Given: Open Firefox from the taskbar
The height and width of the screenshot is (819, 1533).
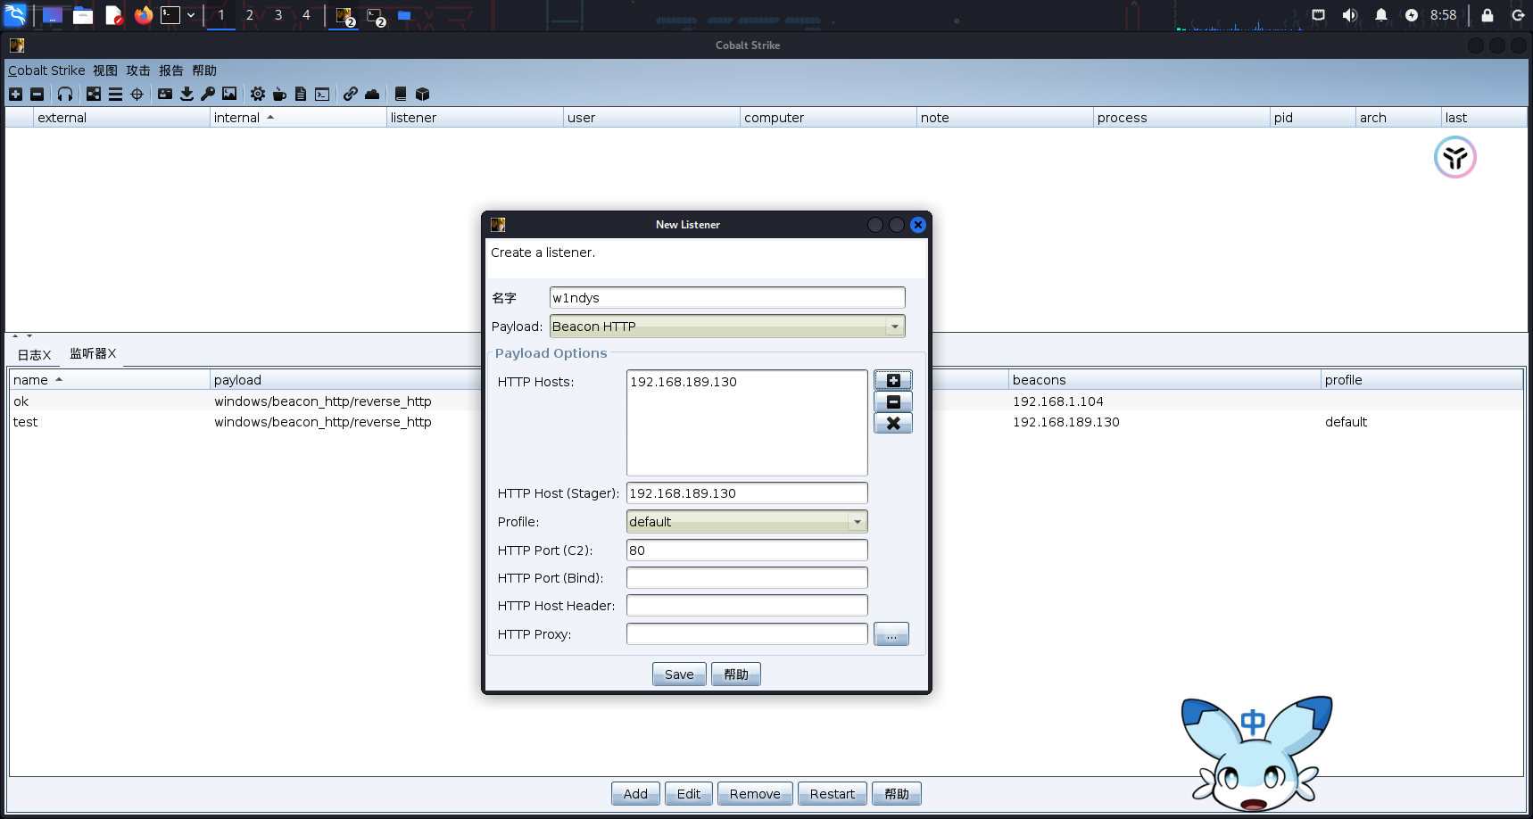Looking at the screenshot, I should click(143, 15).
